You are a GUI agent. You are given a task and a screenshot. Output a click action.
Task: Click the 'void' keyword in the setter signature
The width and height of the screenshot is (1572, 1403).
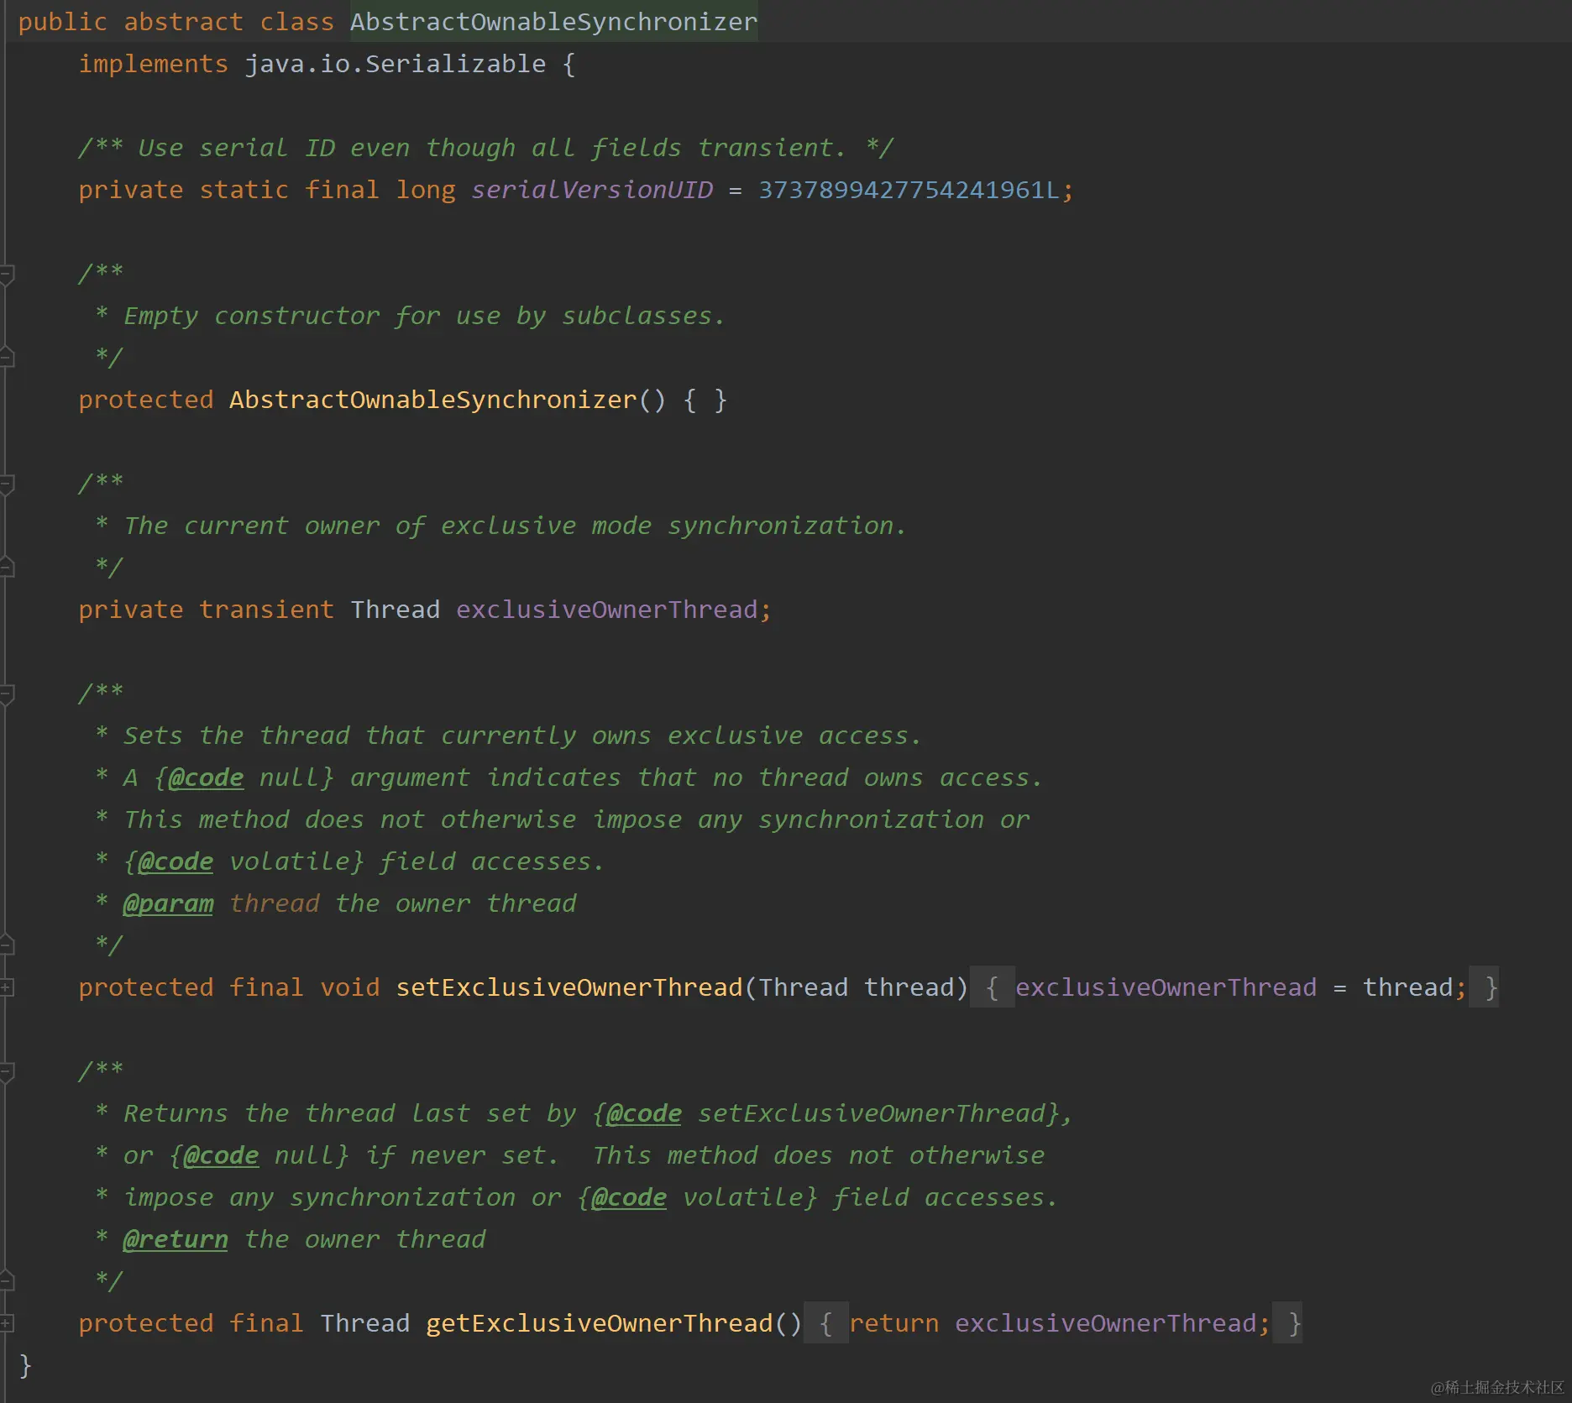350,987
